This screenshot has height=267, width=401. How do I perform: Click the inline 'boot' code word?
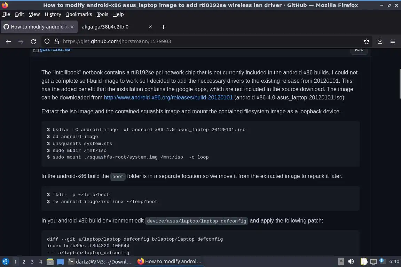pos(118,177)
